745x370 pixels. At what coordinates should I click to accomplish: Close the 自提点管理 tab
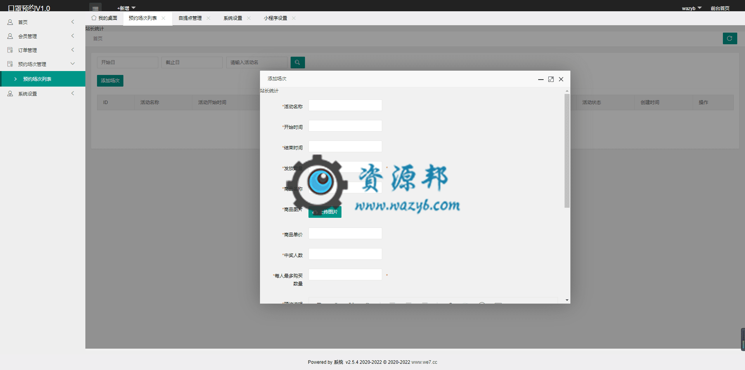208,18
